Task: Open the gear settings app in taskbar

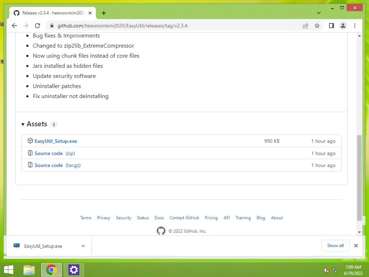Action: [x=74, y=270]
